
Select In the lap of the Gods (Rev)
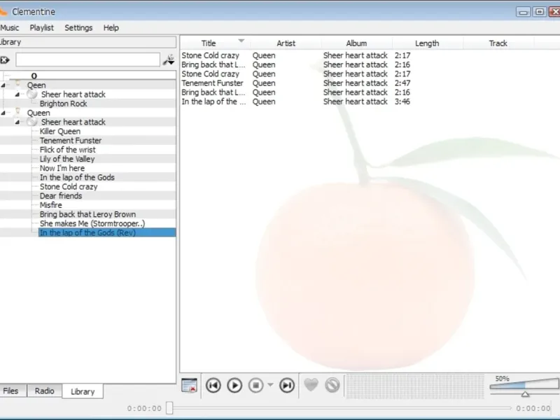(x=107, y=233)
